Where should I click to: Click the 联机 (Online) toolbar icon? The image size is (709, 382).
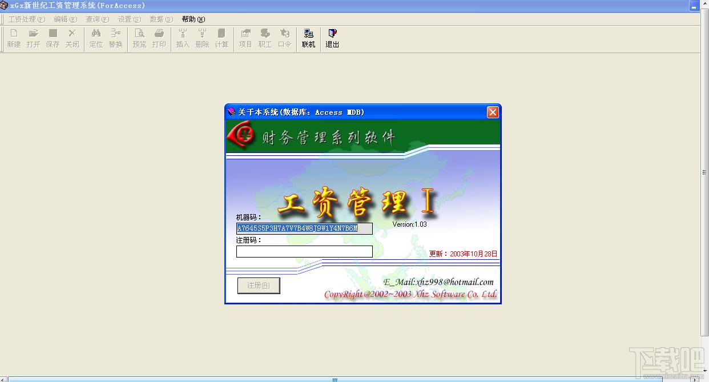point(308,38)
